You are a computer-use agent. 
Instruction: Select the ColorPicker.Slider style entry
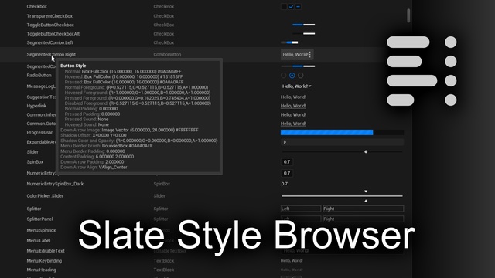click(x=45, y=195)
